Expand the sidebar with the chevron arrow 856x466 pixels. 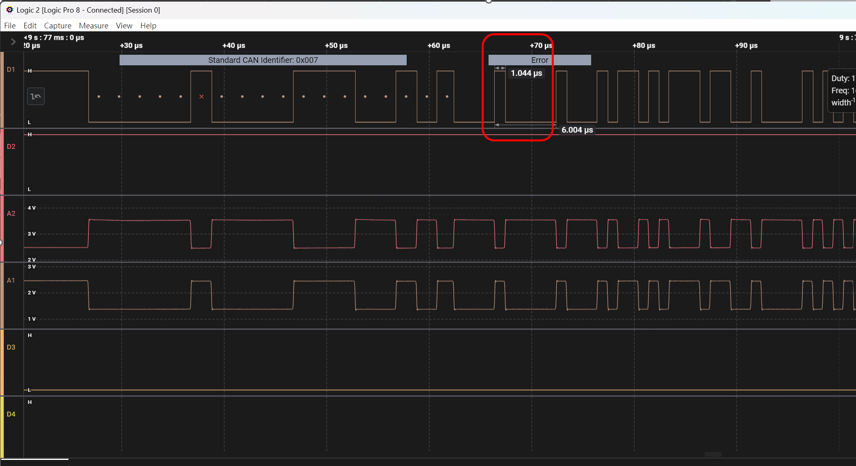coord(13,42)
